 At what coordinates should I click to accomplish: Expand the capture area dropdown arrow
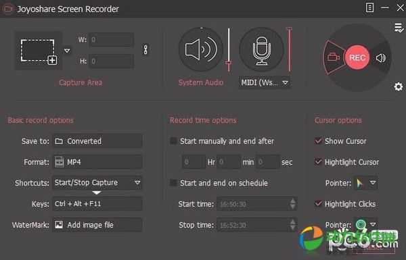tap(67, 51)
